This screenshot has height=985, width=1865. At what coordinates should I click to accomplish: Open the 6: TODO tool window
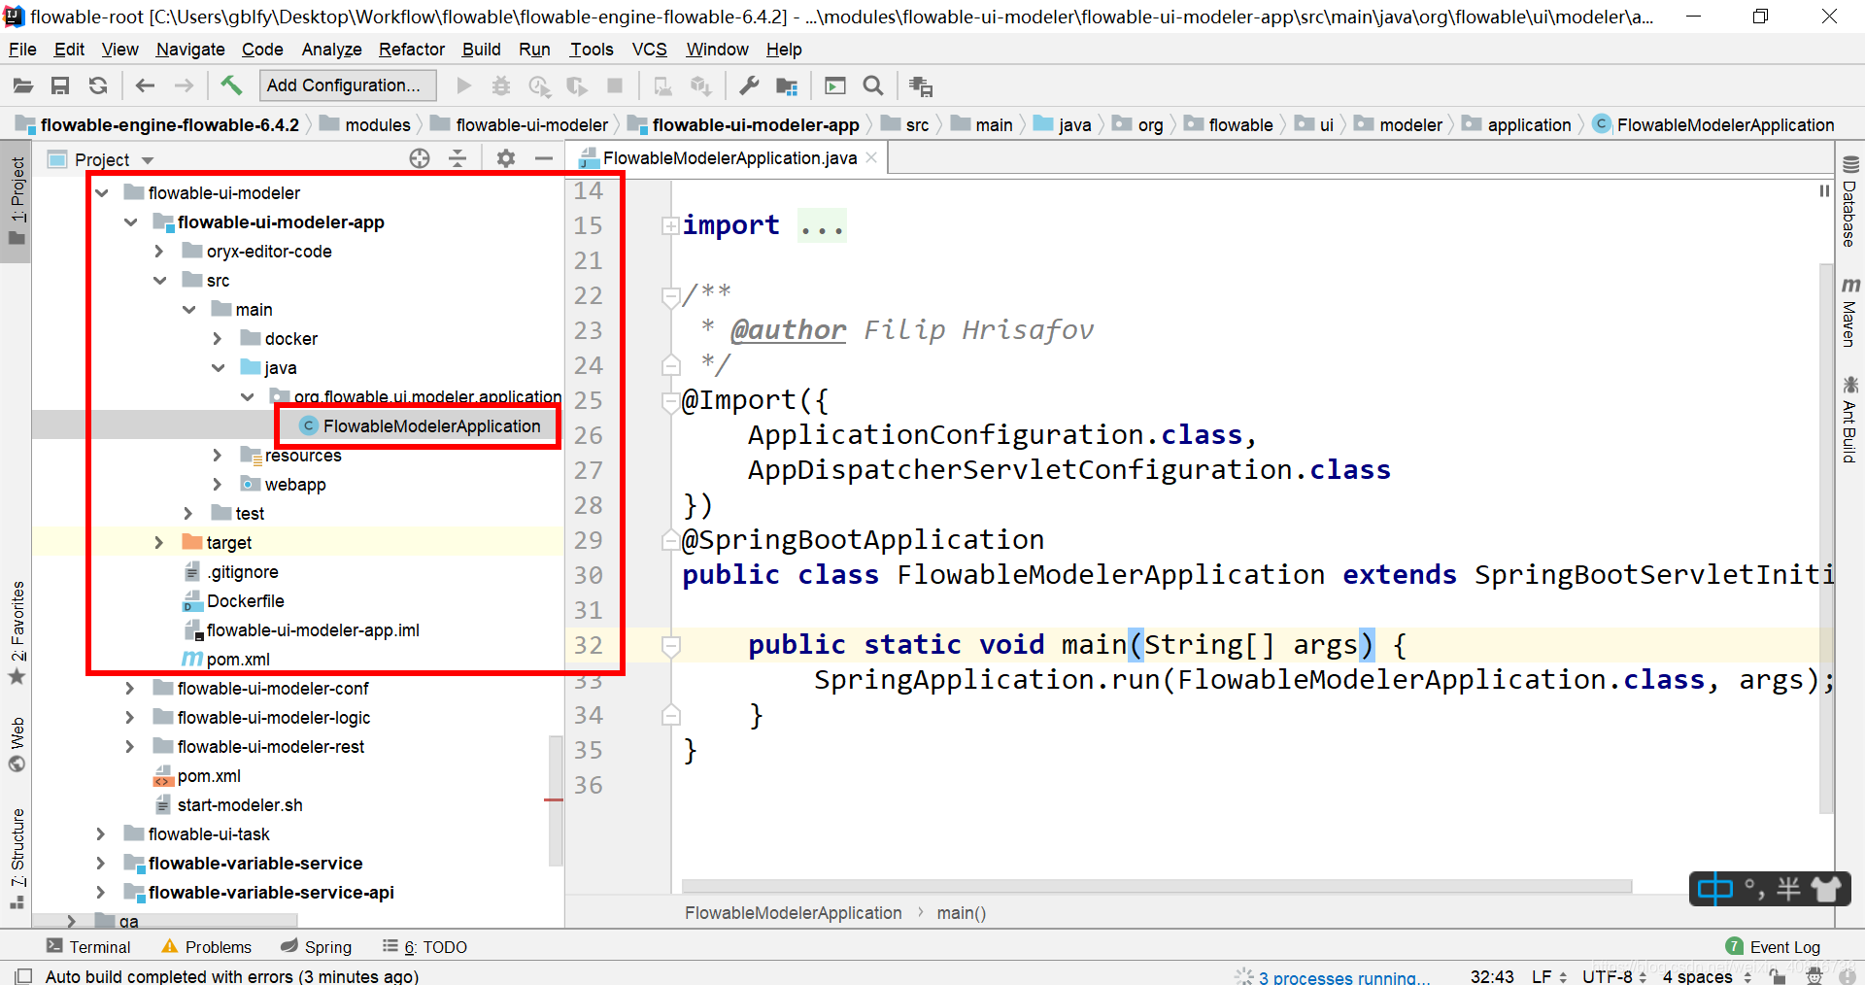[x=425, y=947]
